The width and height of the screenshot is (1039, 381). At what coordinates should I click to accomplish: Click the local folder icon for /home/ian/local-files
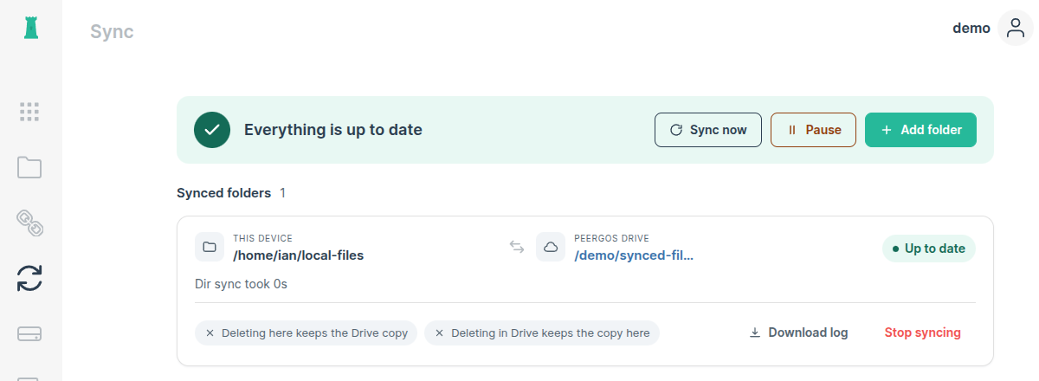210,247
